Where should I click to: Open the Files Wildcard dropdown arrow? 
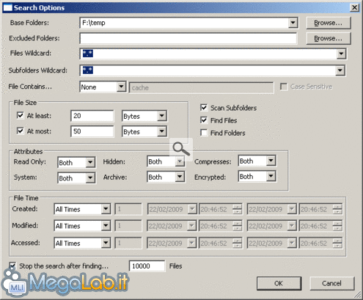tap(341, 54)
